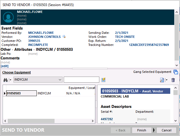180x136 pixels.
Task: Click the Gang Selected Equipment icon
Action: 175,72
